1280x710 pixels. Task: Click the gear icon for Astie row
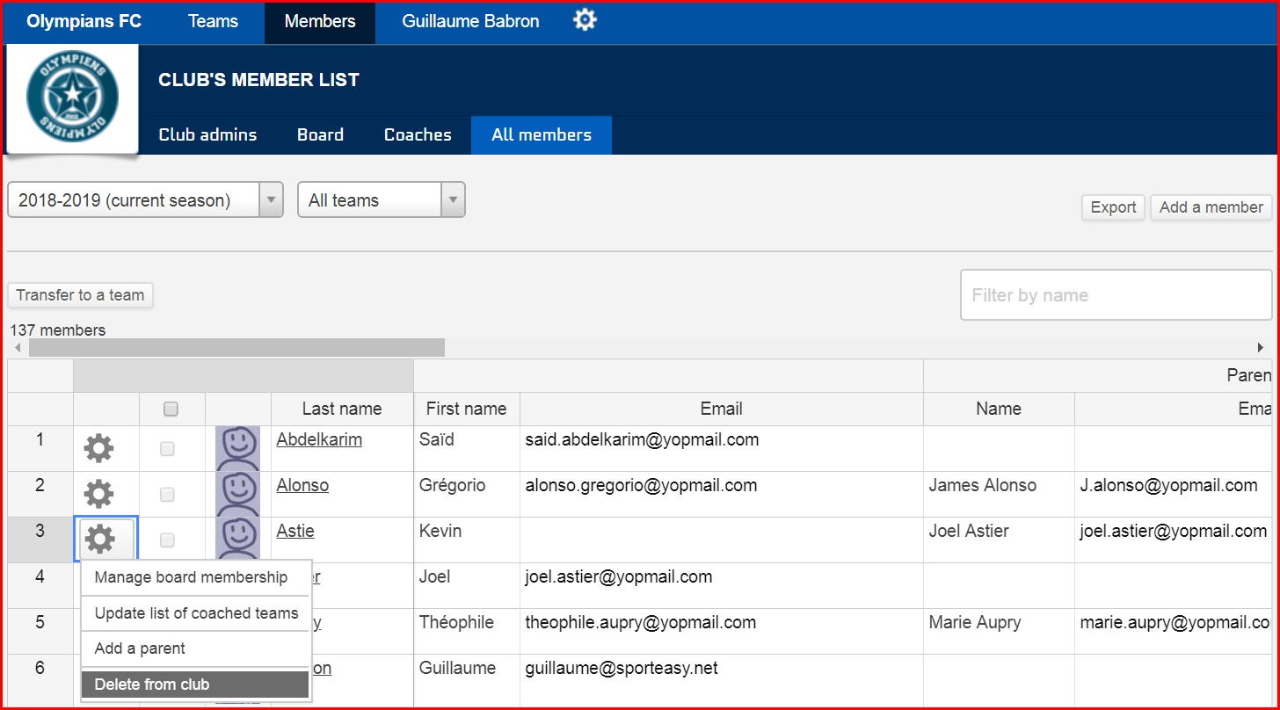(100, 539)
